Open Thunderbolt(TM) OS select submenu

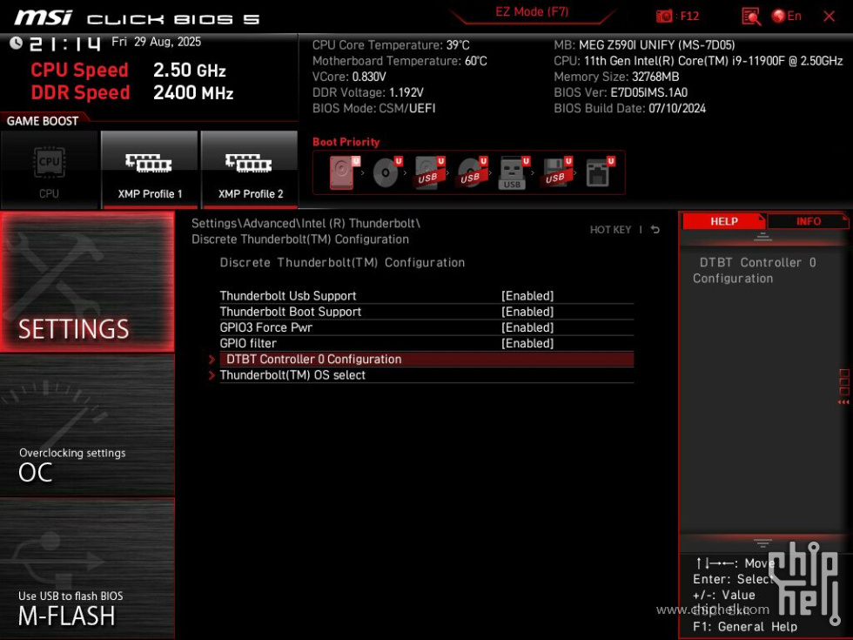426,375
